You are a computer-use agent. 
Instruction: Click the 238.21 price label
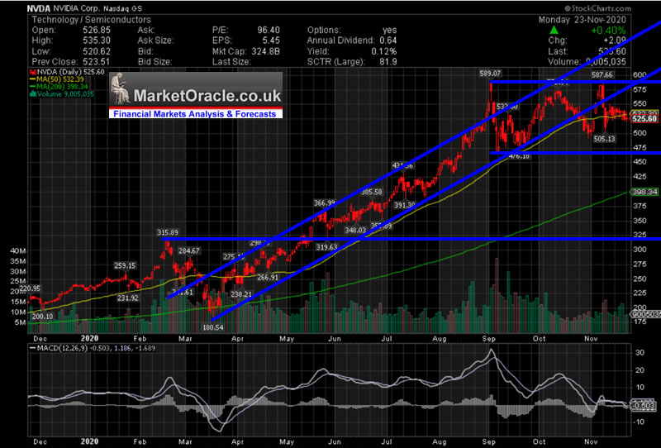coord(241,294)
